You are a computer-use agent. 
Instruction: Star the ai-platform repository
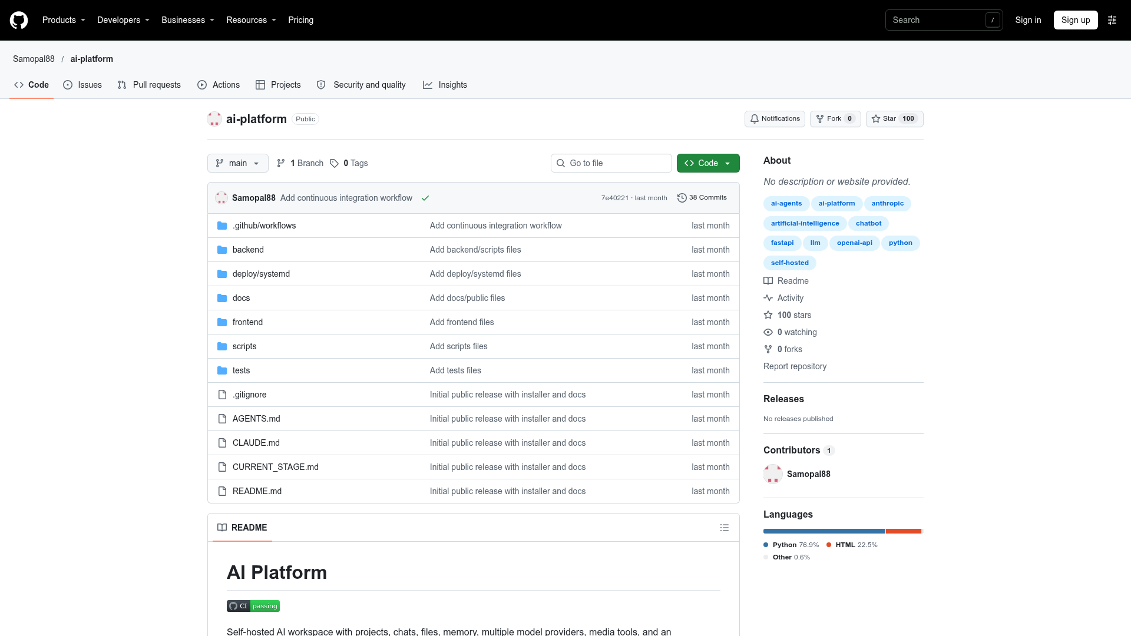coord(894,119)
